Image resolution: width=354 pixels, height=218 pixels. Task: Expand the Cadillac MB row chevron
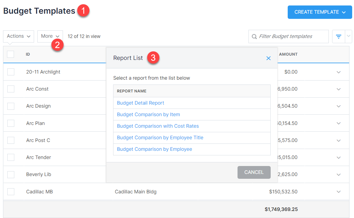338,192
